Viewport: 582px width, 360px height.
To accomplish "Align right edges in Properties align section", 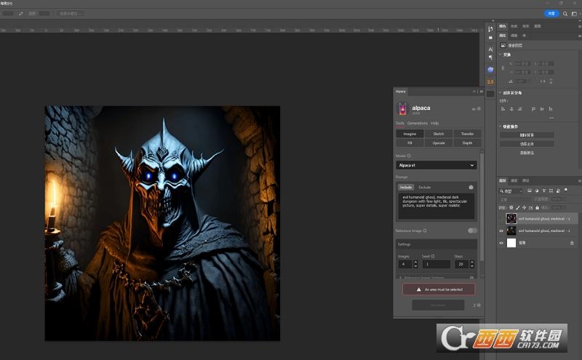I will tap(519, 109).
